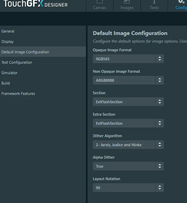
Task: Open Simulator settings
Action: tap(43, 73)
